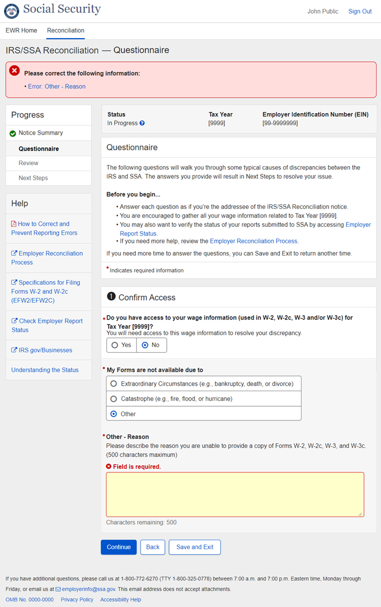The image size is (381, 607).
Task: Click the Save and Exit button
Action: [x=194, y=547]
